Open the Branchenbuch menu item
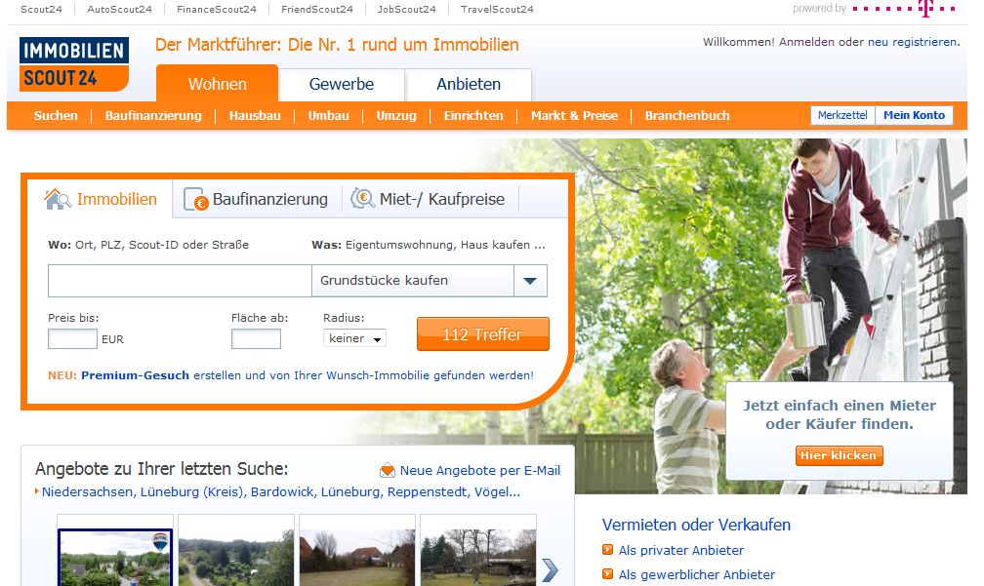The image size is (984, 586). point(687,115)
